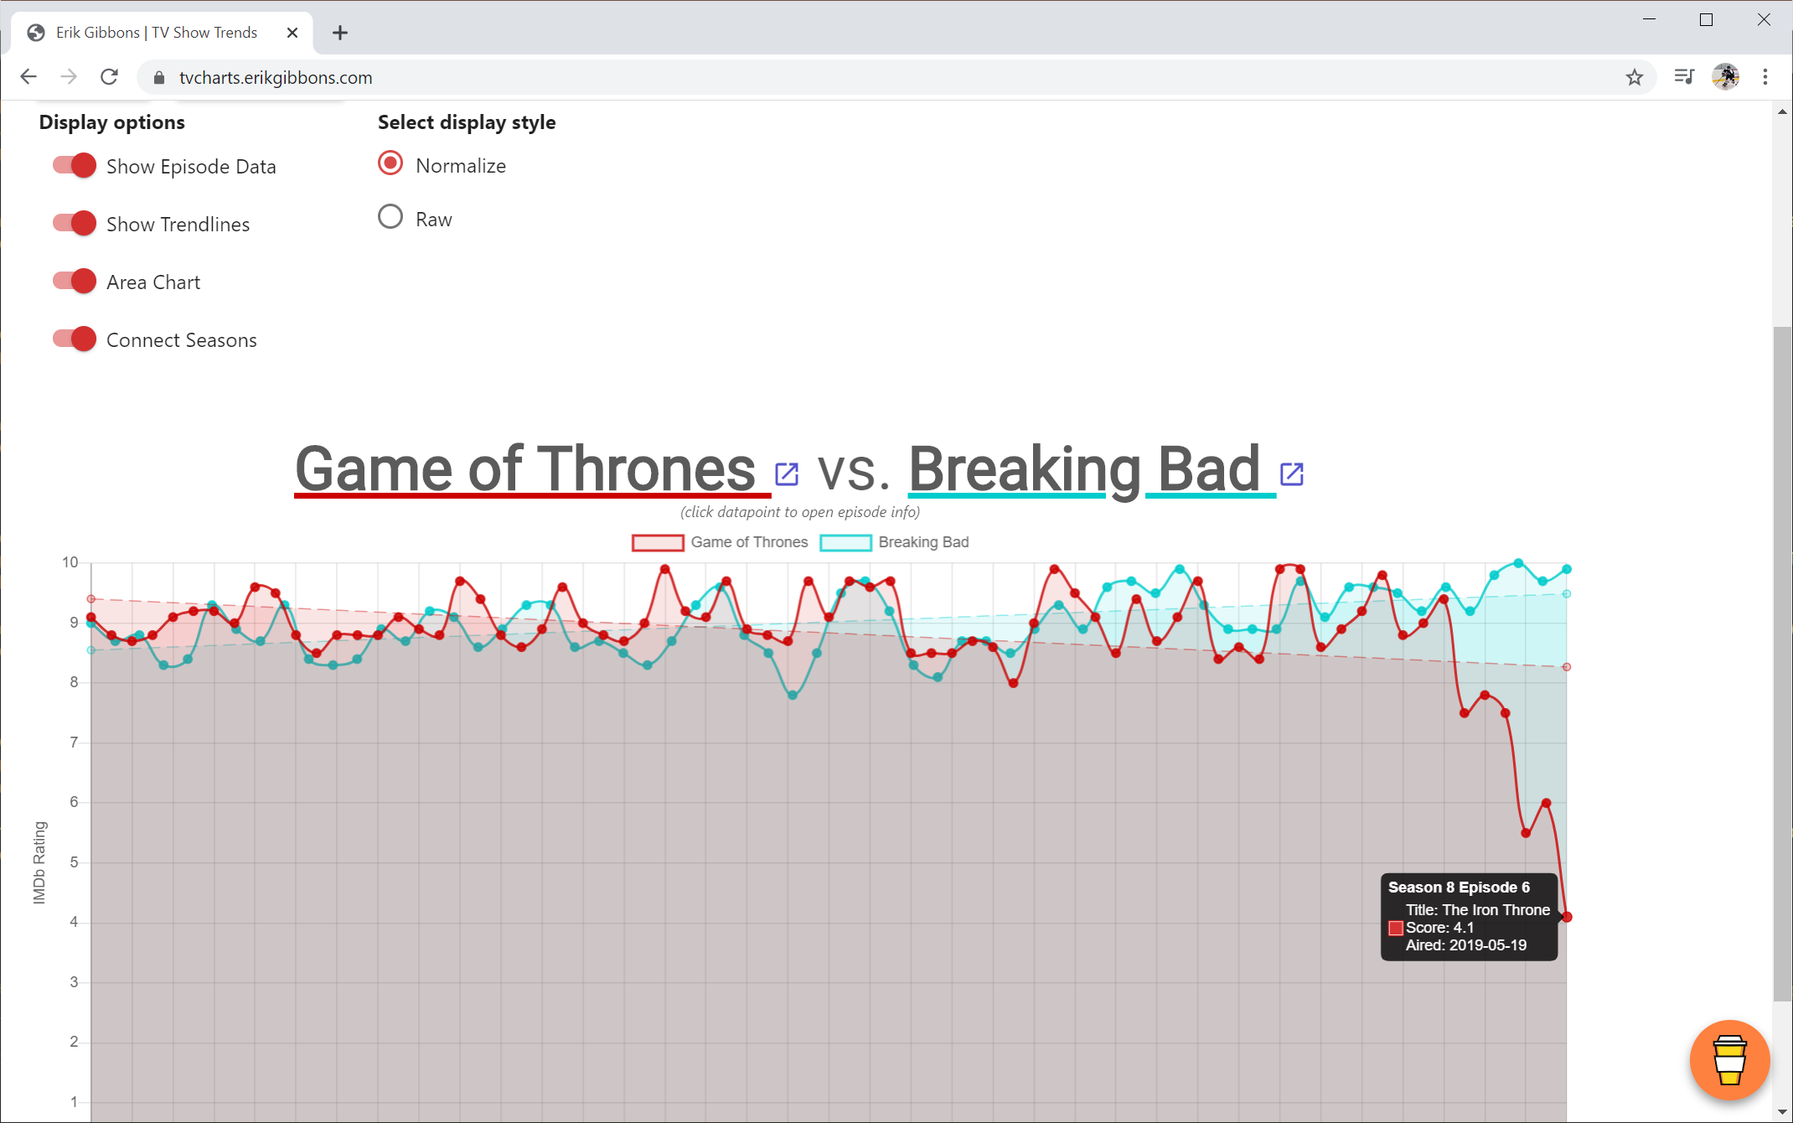This screenshot has width=1793, height=1123.
Task: Switch to the TV Show Trends tab
Action: pos(155,32)
